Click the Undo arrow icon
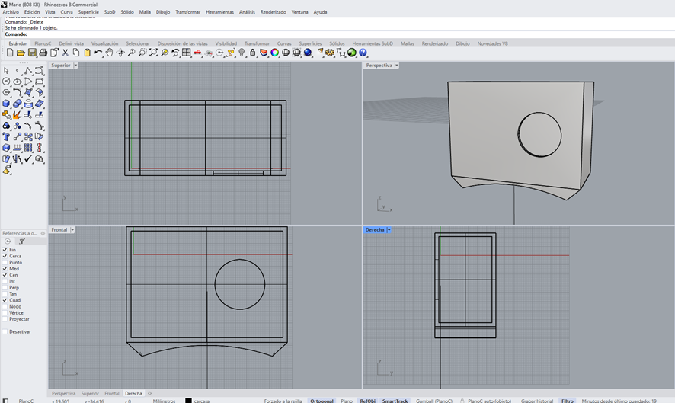This screenshot has height=403, width=675. 98,53
